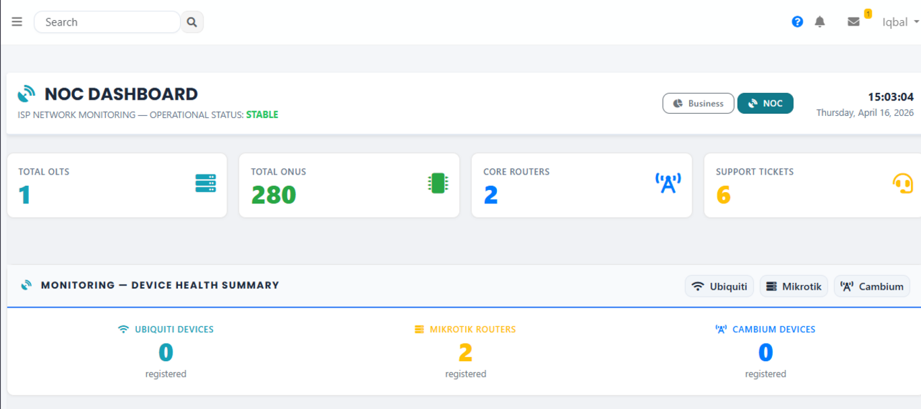Click the Total ONUs chip icon
Image resolution: width=921 pixels, height=409 pixels.
pyautogui.click(x=438, y=184)
